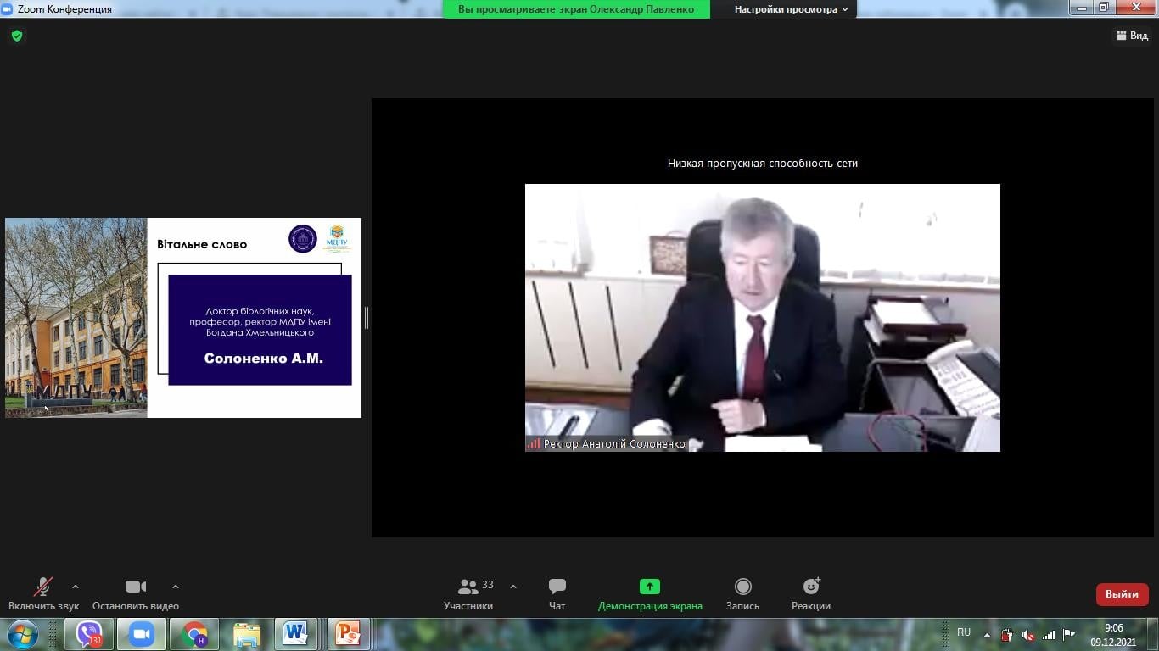Image resolution: width=1159 pixels, height=651 pixels.
Task: Open the view settings dropdown at top
Action: coord(791,9)
